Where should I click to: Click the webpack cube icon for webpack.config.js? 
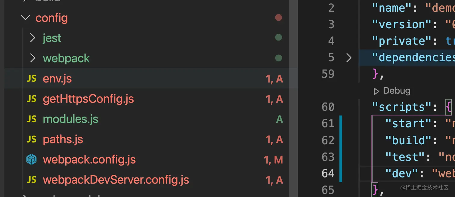tap(32, 159)
